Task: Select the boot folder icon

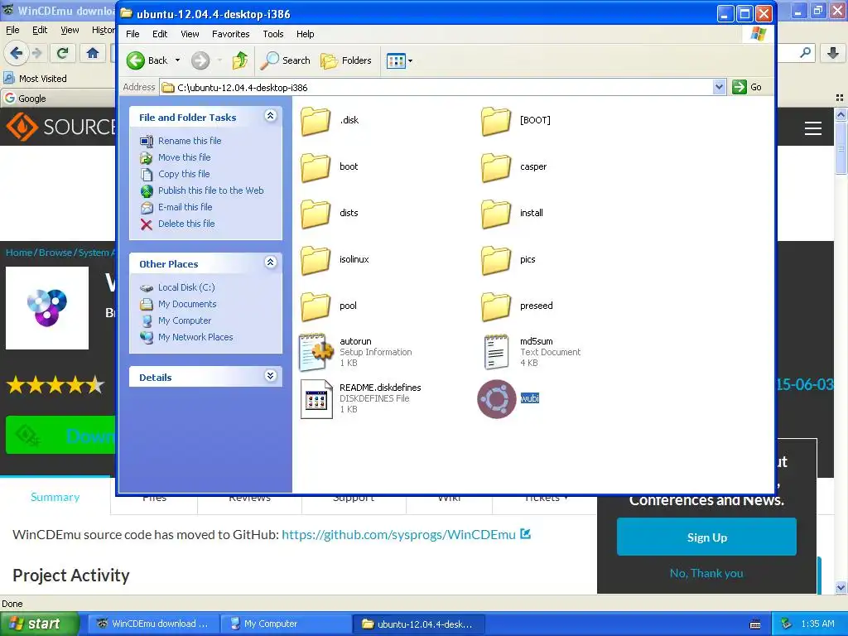Action: coord(316,166)
